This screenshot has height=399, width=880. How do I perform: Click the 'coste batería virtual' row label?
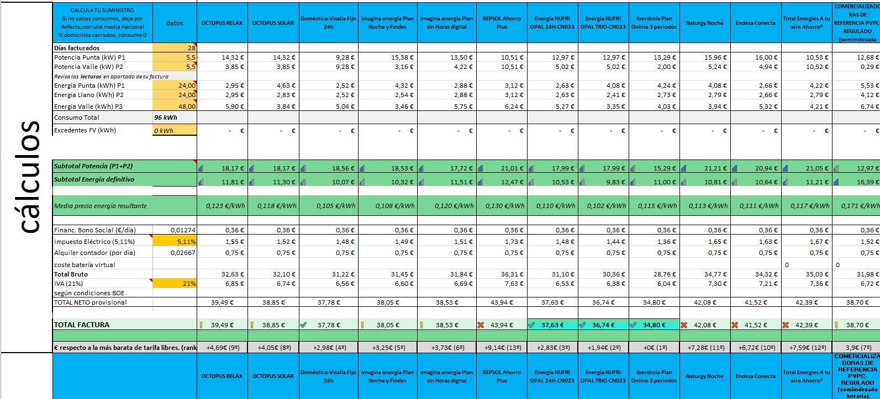[85, 265]
